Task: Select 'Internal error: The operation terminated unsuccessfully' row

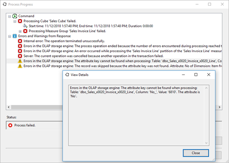Action: point(64,41)
